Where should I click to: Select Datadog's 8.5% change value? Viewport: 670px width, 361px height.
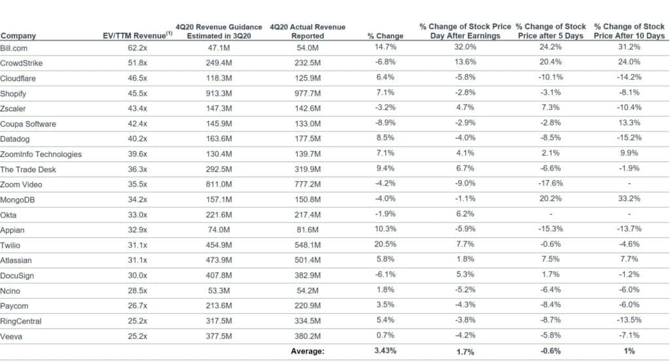(385, 139)
